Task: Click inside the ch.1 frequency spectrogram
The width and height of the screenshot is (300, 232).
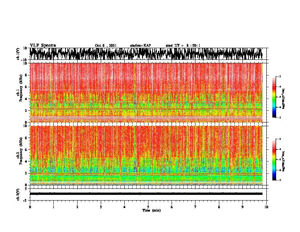Action: point(146,92)
